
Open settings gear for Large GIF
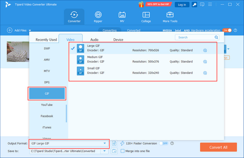205,50
